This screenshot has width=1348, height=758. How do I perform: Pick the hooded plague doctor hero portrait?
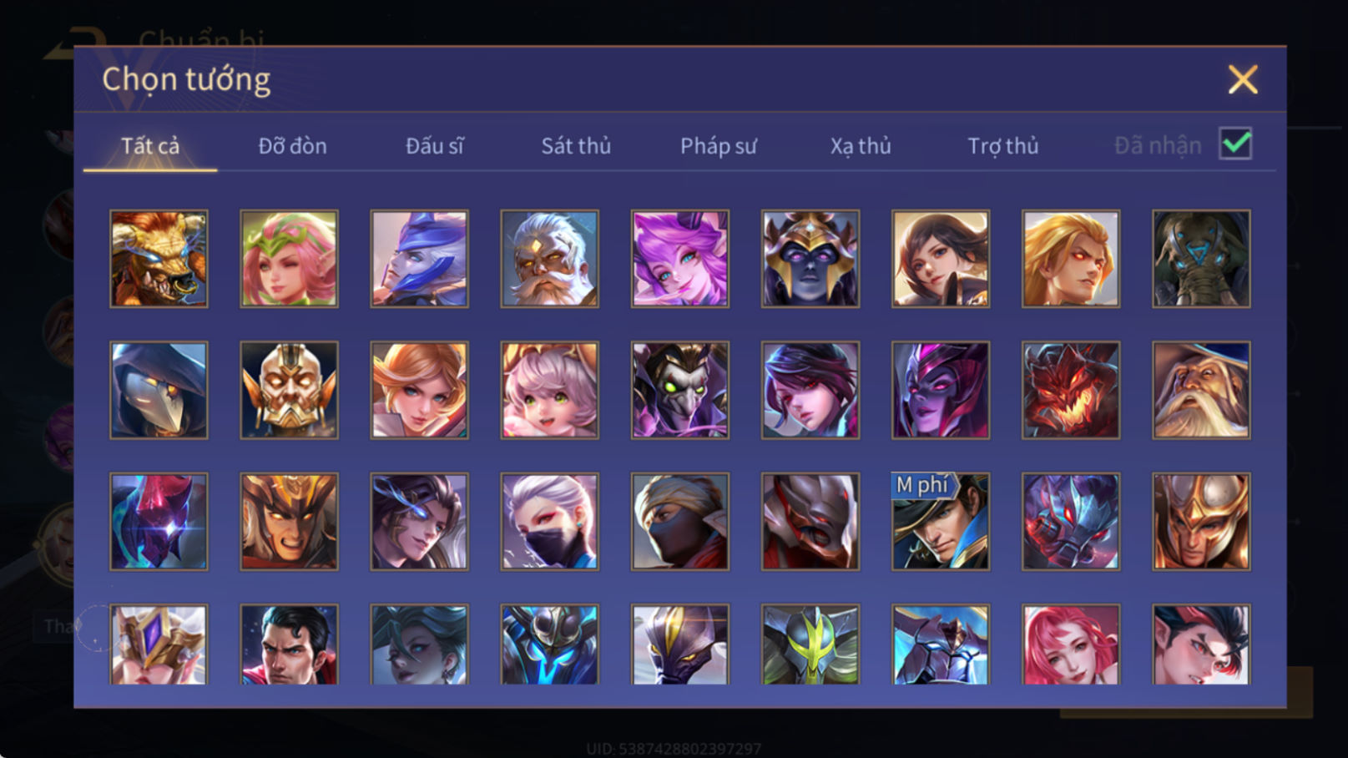(x=159, y=390)
